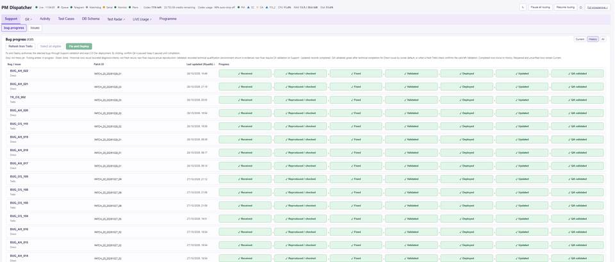Click the Queue status indicator

[64, 8]
